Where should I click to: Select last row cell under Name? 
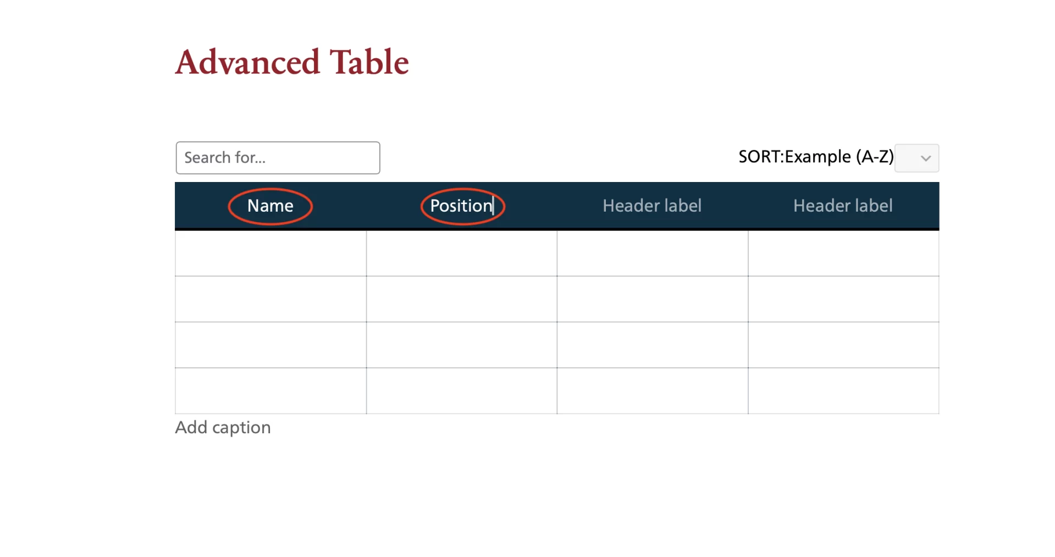tap(270, 390)
